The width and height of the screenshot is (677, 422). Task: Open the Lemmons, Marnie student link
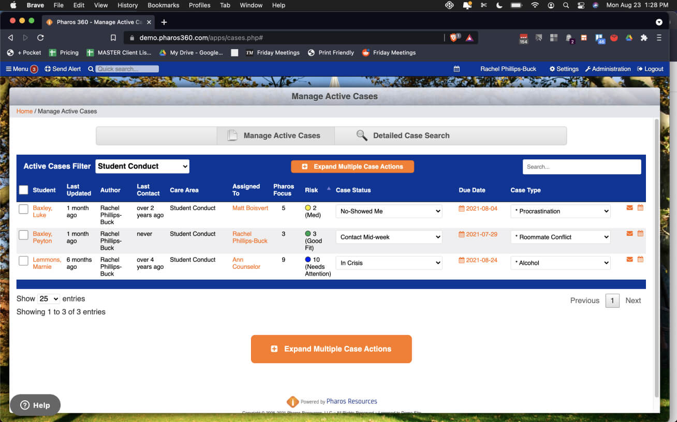pyautogui.click(x=47, y=263)
